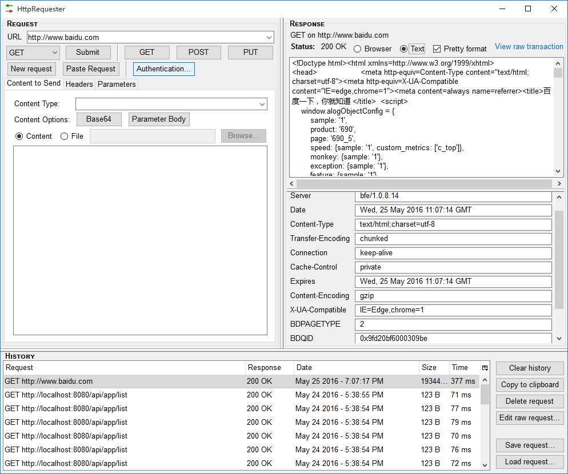This screenshot has width=568, height=474.
Task: Click Load request button
Action: pos(530,462)
